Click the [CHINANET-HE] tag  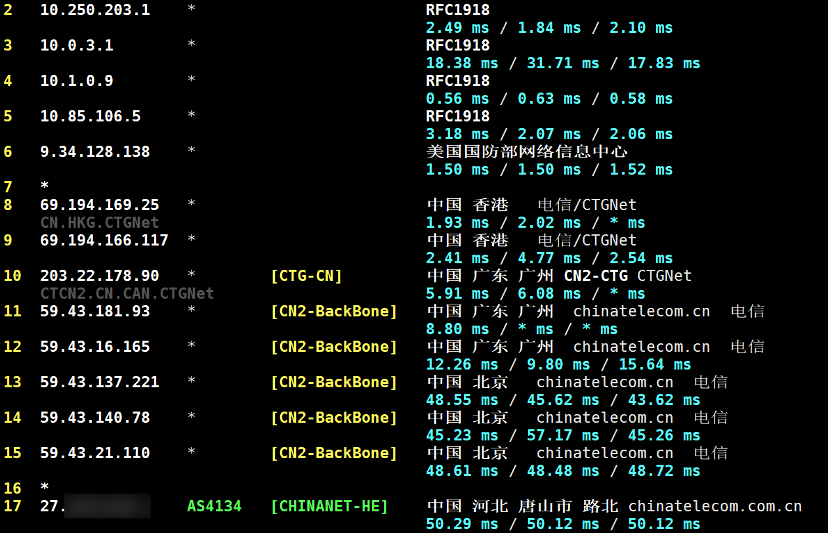(329, 506)
